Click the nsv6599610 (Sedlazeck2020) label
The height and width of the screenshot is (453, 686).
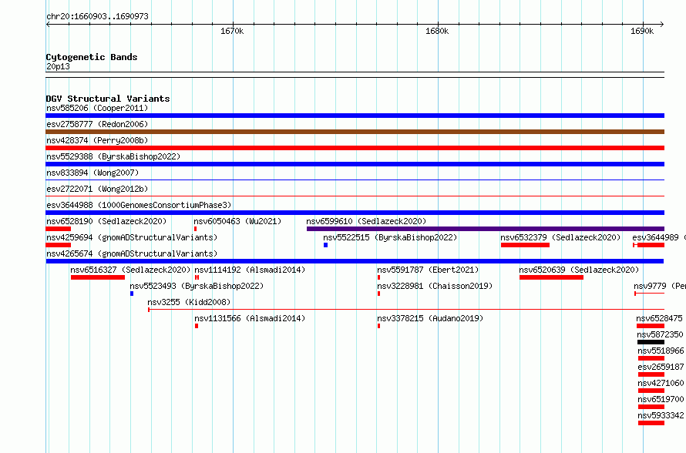366,221
